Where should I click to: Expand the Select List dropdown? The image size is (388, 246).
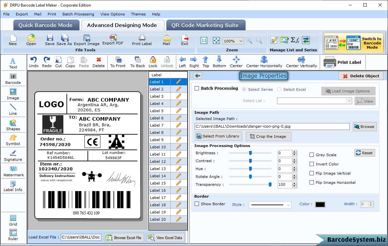pos(349,101)
